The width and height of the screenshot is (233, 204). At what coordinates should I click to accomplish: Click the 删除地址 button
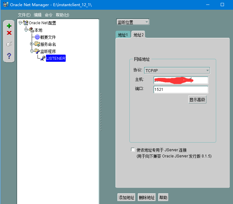tap(147, 197)
